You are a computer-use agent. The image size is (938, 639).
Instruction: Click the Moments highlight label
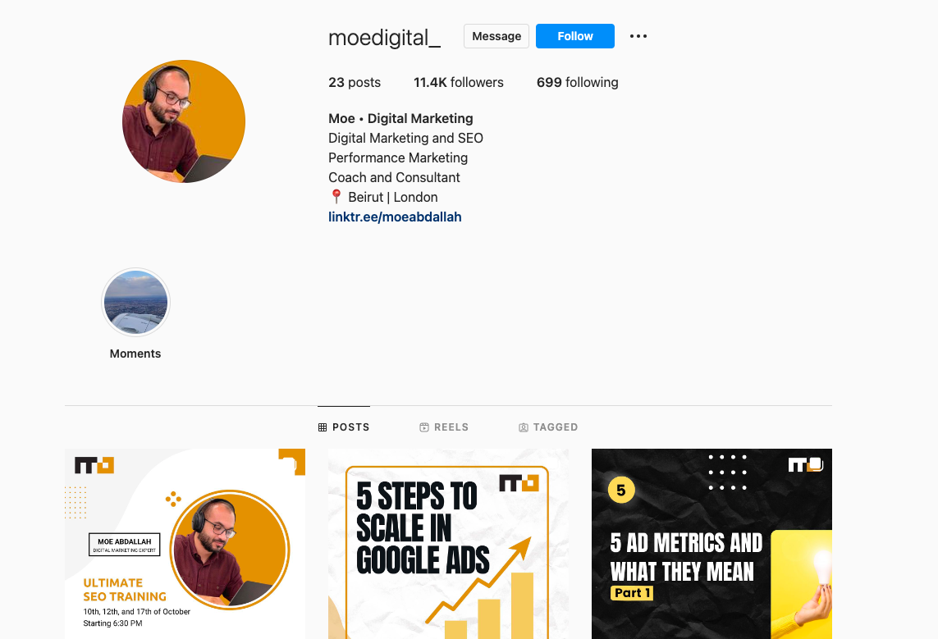point(135,354)
